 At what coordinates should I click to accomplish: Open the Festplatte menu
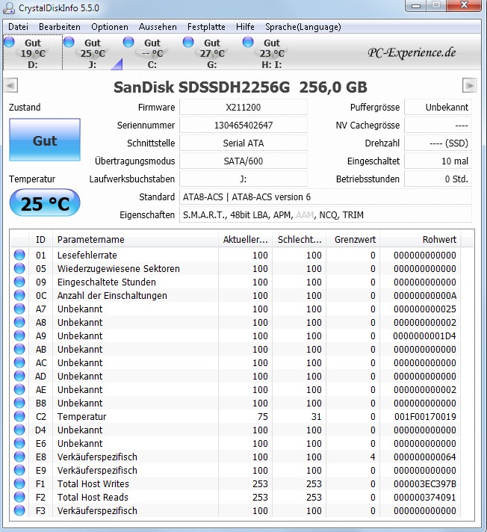point(206,27)
